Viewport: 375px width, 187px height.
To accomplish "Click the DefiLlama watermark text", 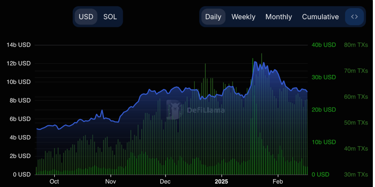I will click(206, 110).
